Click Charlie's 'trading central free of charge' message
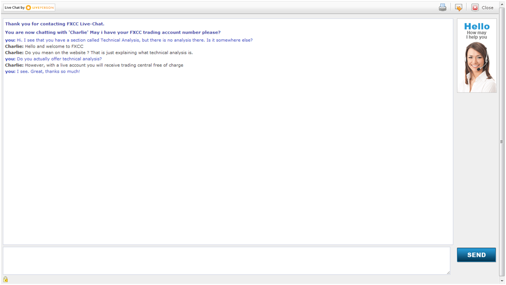Viewport: 506px width, 285px height. pyautogui.click(x=94, y=65)
